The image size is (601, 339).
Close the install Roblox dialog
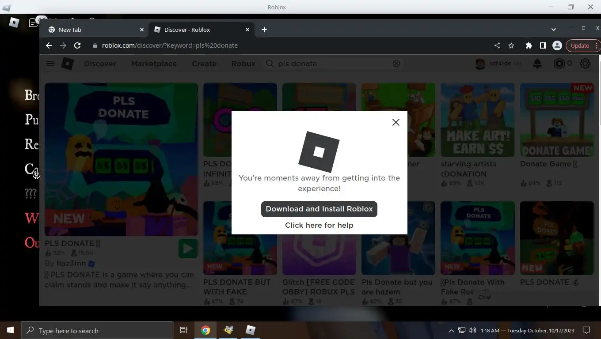coord(396,122)
